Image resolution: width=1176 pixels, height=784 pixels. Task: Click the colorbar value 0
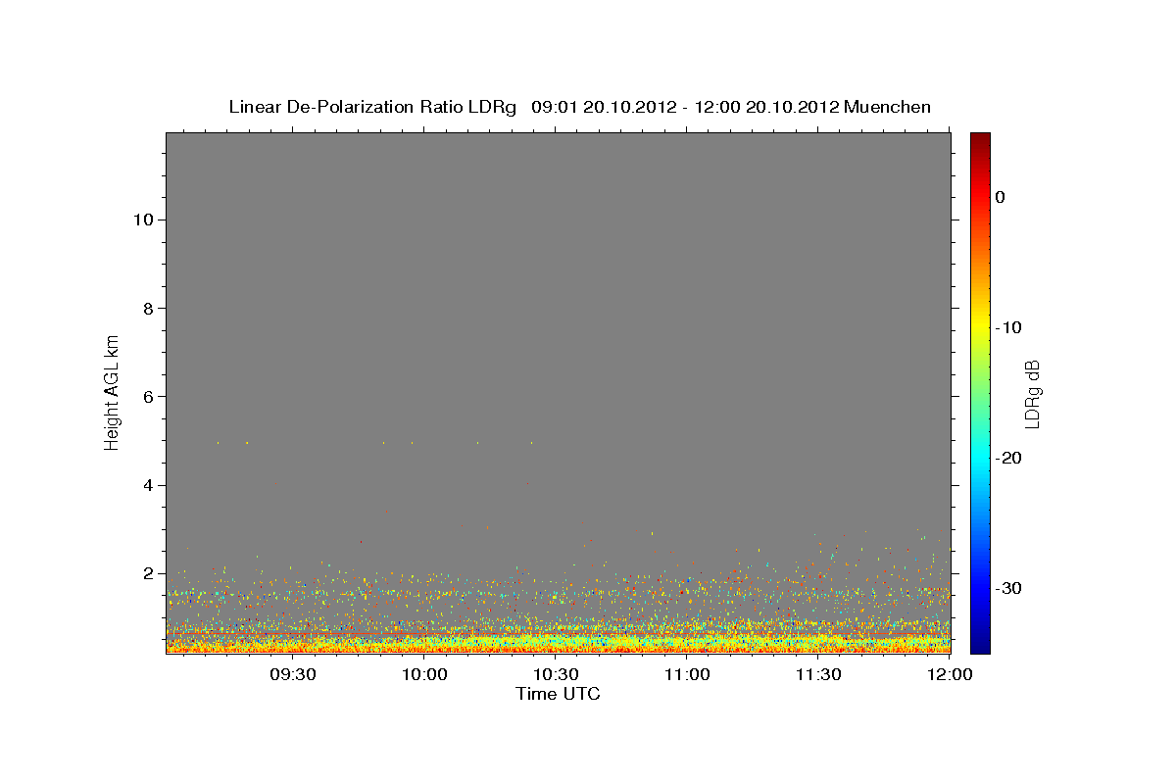coord(1001,197)
